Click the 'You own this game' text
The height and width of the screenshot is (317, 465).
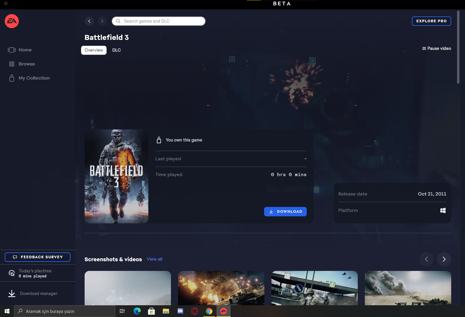[184, 140]
